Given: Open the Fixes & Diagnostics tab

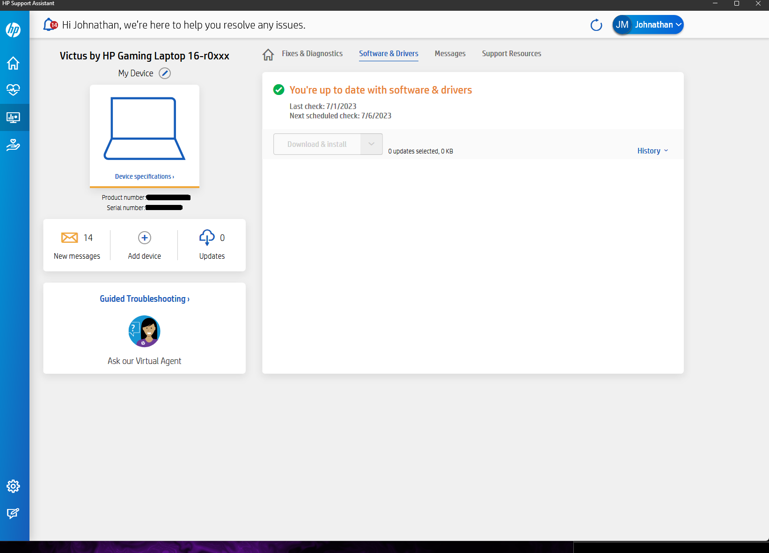Looking at the screenshot, I should coord(312,53).
